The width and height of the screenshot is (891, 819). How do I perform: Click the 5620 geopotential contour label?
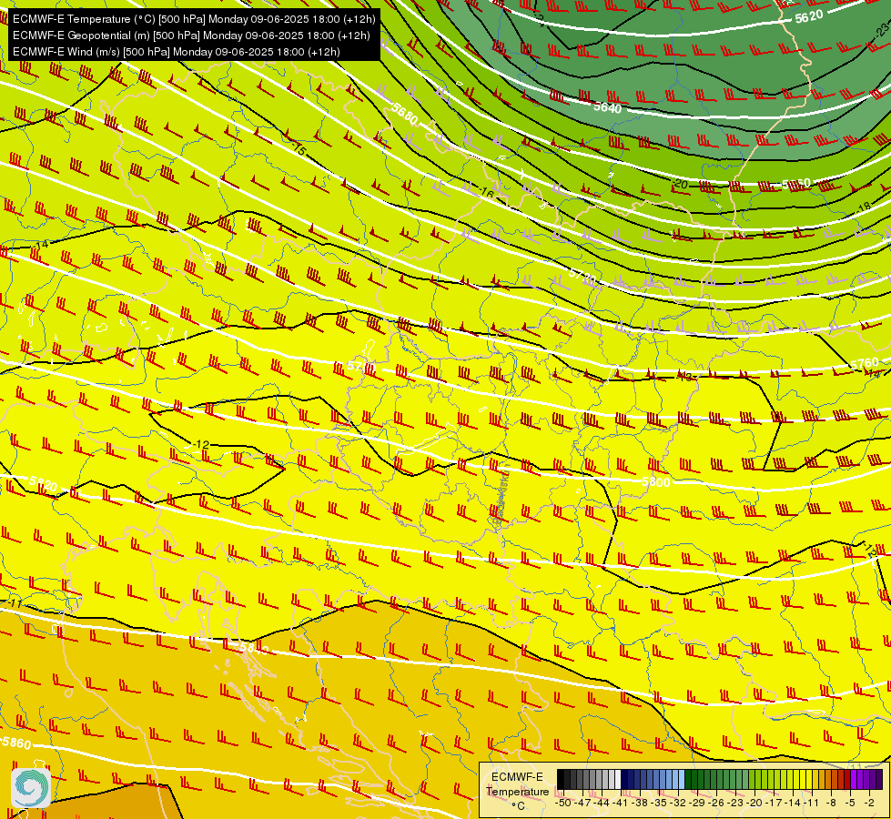808,16
